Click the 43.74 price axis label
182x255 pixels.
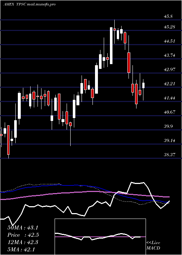[x=170, y=55]
